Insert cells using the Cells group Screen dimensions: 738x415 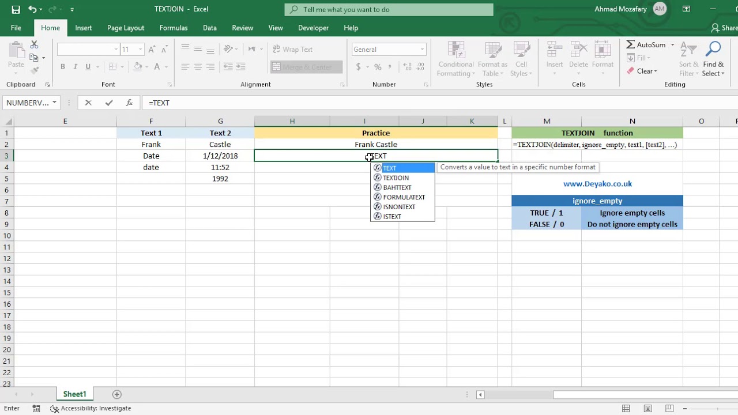tap(555, 59)
